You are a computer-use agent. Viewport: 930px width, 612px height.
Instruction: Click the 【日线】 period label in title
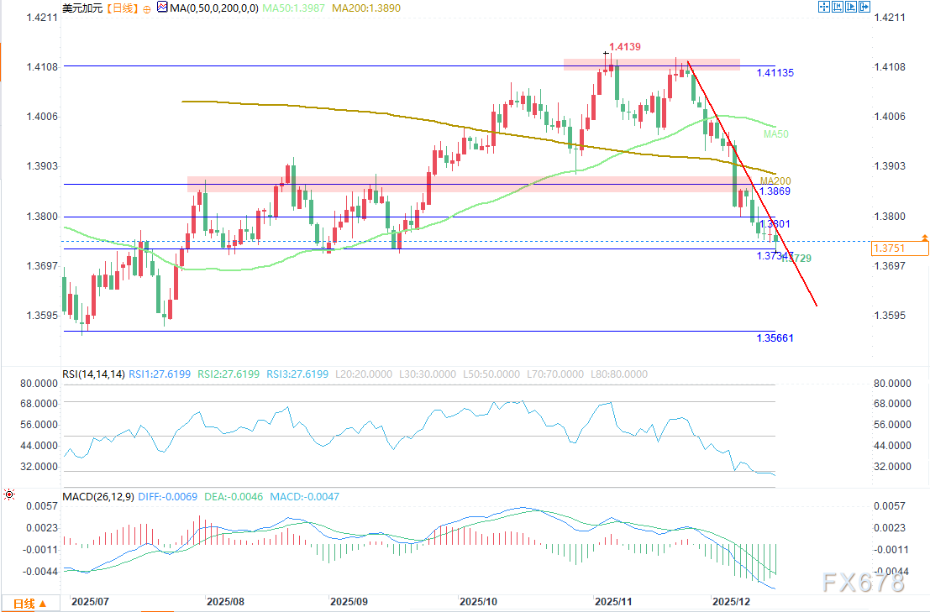[122, 8]
